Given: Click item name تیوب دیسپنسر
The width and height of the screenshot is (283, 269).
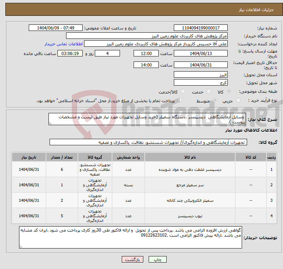Looking at the screenshot, I should coord(190,216).
